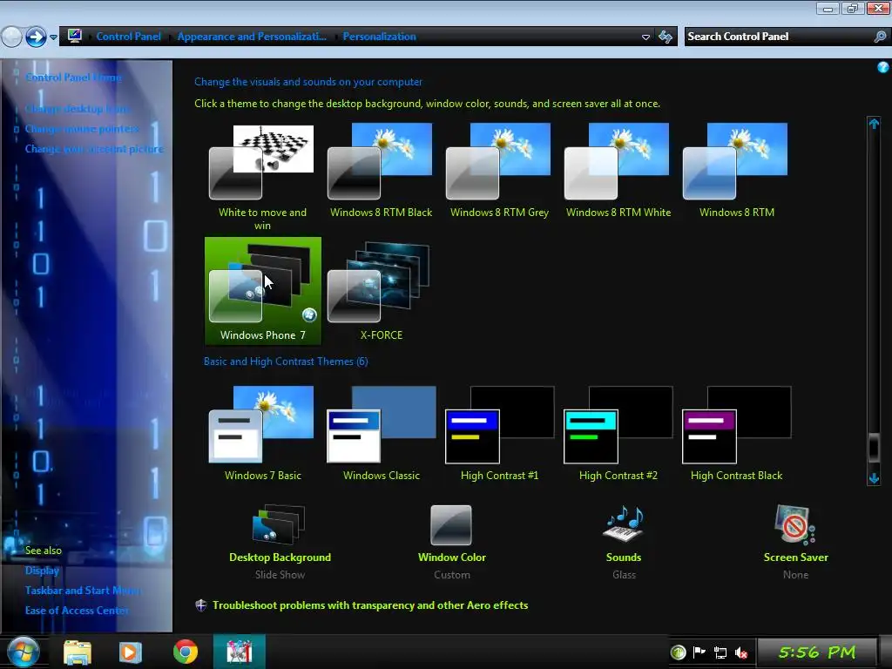Click Appearance and Personalization breadcrumb
Viewport: 892px width, 669px height.
tap(252, 37)
